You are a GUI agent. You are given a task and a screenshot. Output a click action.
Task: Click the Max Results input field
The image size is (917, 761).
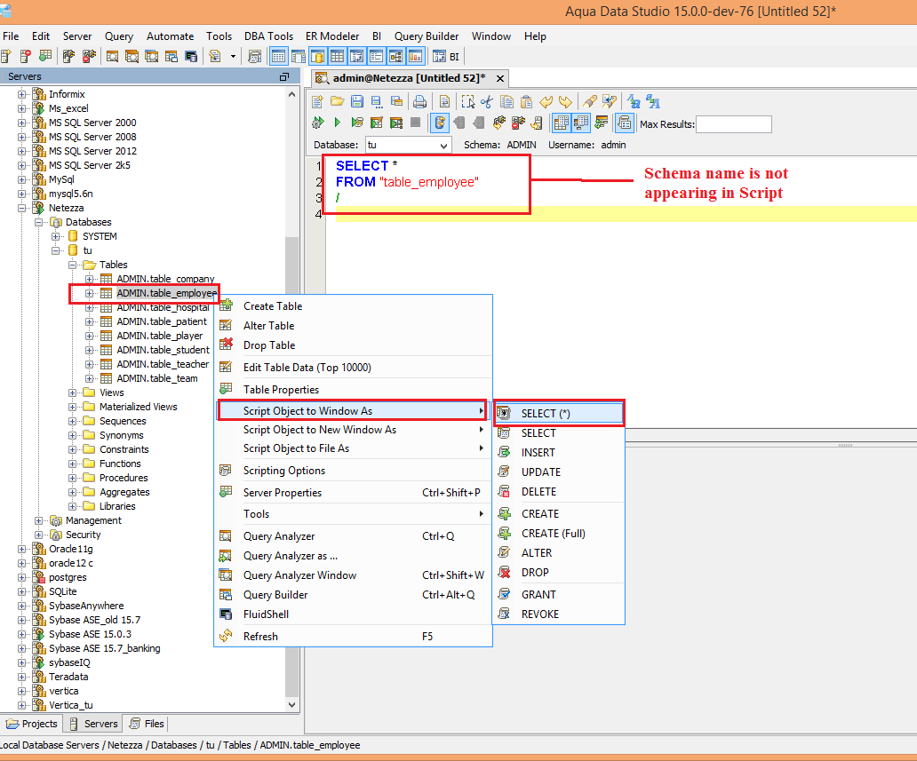(x=734, y=124)
